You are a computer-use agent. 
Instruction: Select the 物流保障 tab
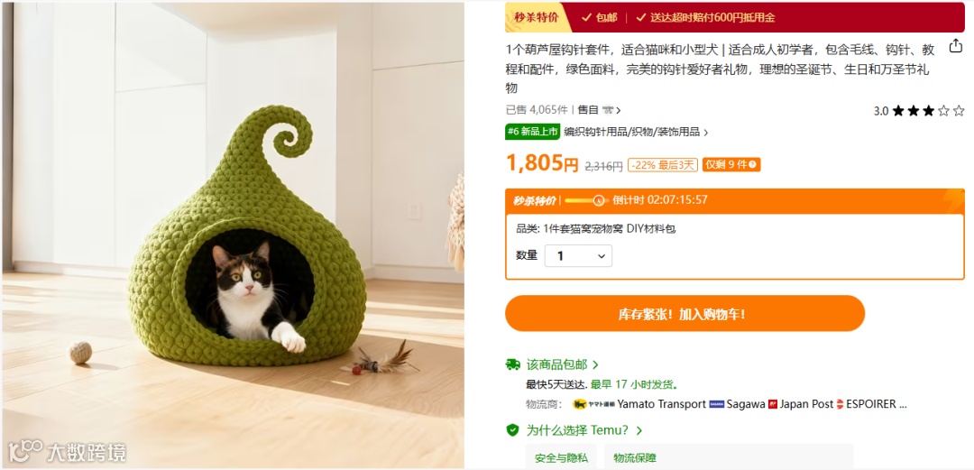coord(635,457)
